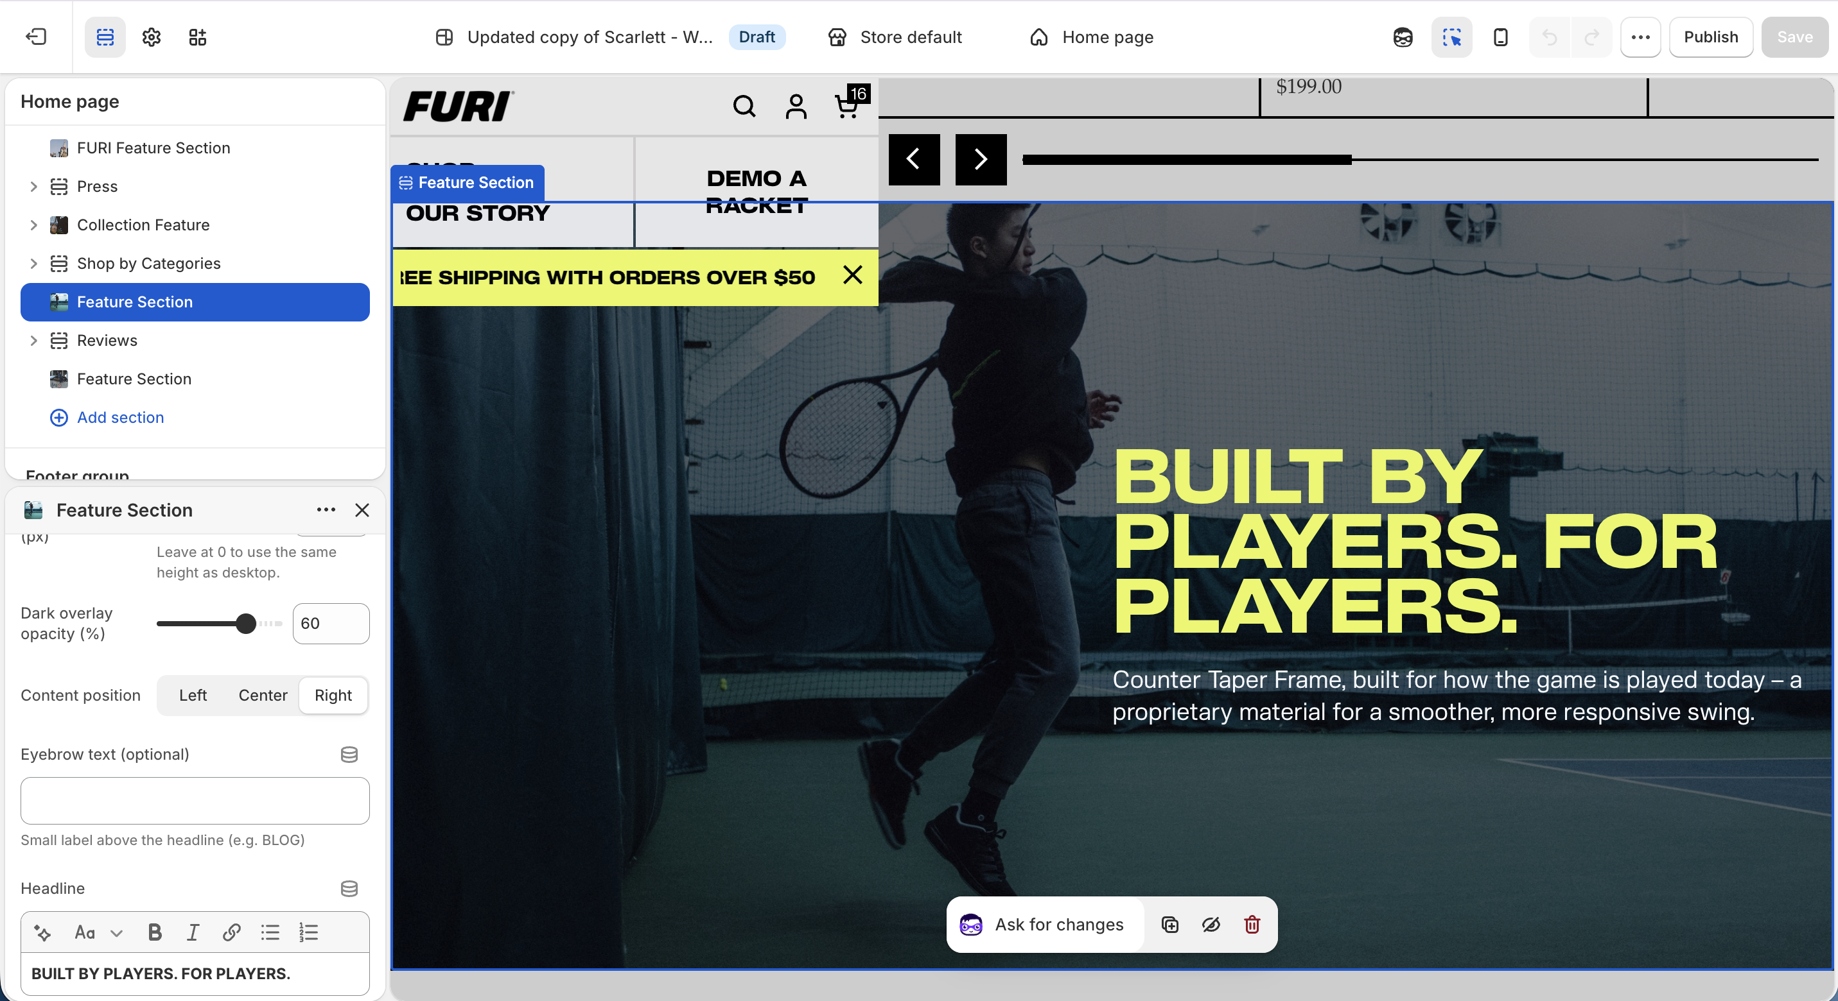The height and width of the screenshot is (1001, 1838).
Task: Click the AI generate text icon in Headline
Action: pos(43,932)
